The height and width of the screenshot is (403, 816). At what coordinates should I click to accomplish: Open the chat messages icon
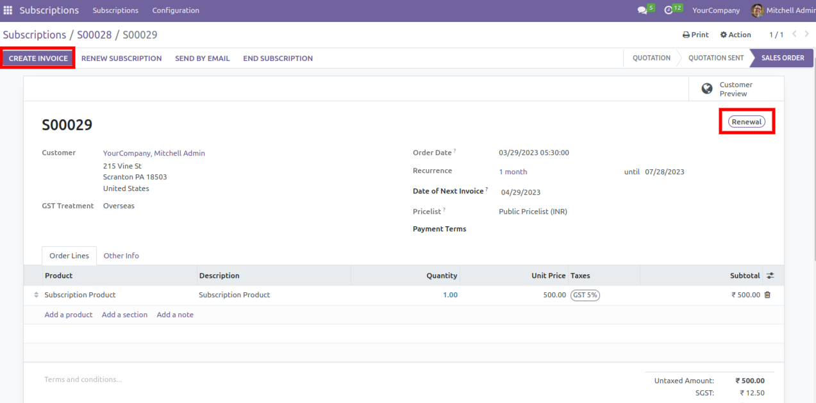[642, 10]
